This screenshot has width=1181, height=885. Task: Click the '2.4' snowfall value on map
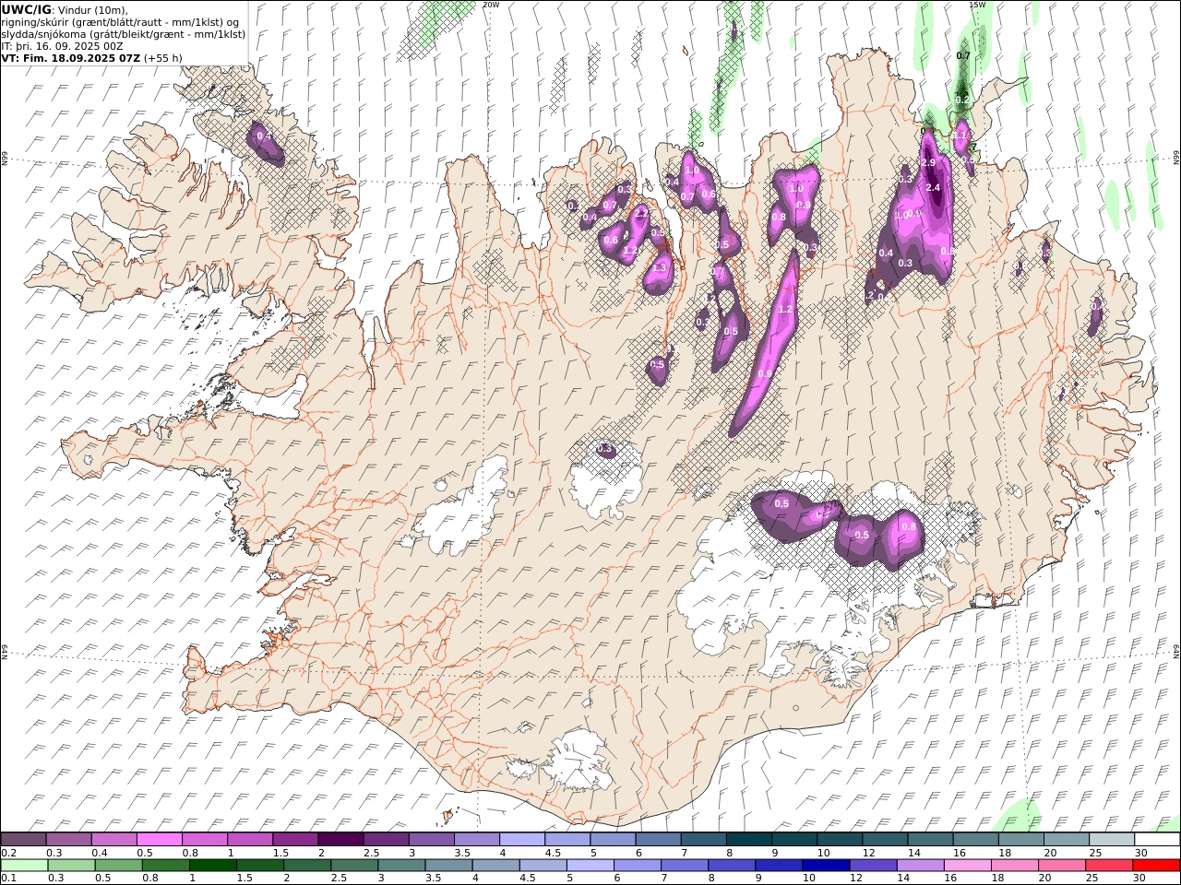[x=932, y=188]
